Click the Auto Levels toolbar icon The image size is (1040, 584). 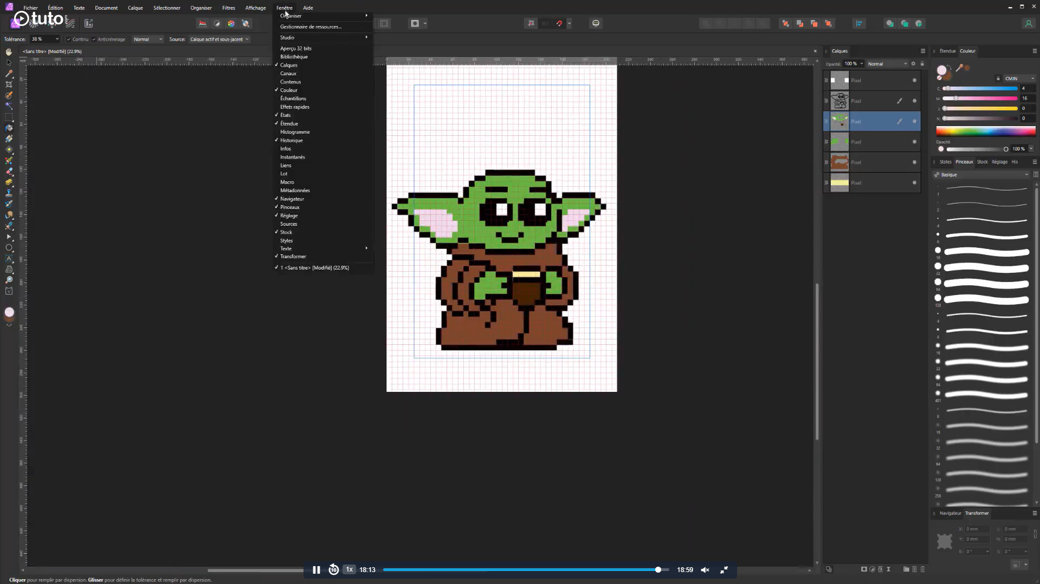pyautogui.click(x=203, y=23)
